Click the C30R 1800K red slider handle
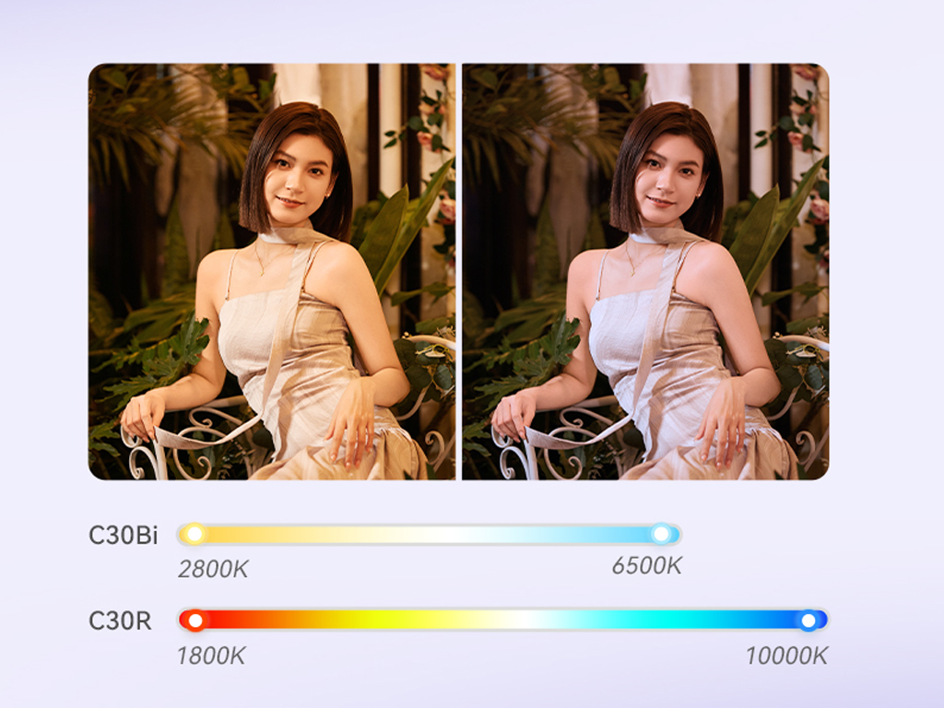The height and width of the screenshot is (708, 944). [x=195, y=620]
